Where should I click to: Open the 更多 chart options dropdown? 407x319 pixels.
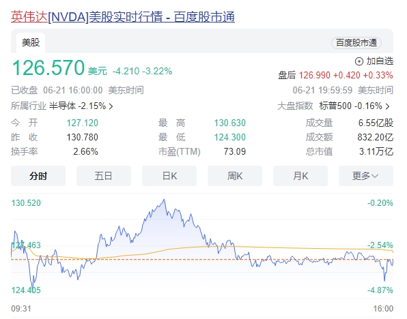point(366,176)
